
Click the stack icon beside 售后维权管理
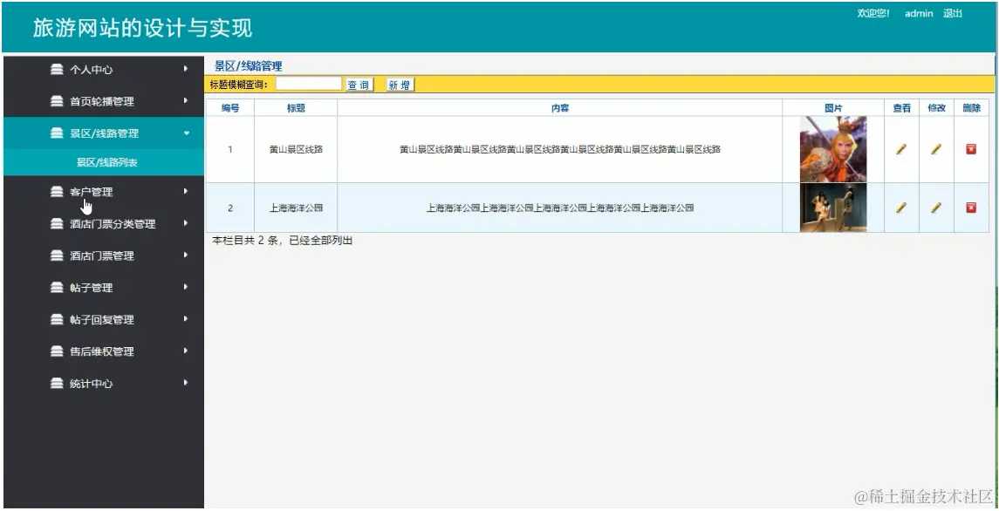coord(58,351)
